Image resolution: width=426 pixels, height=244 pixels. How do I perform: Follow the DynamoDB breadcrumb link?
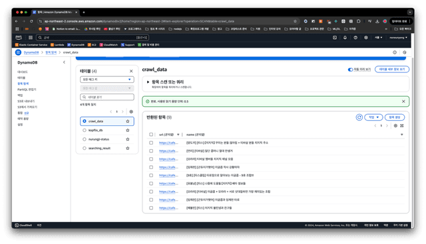[x=31, y=52]
